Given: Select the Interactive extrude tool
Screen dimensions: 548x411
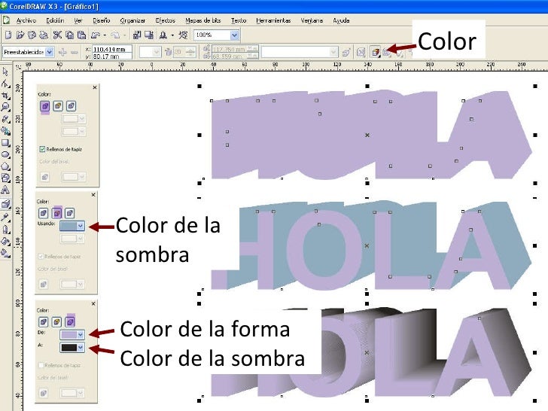Looking at the screenshot, I should (5, 203).
